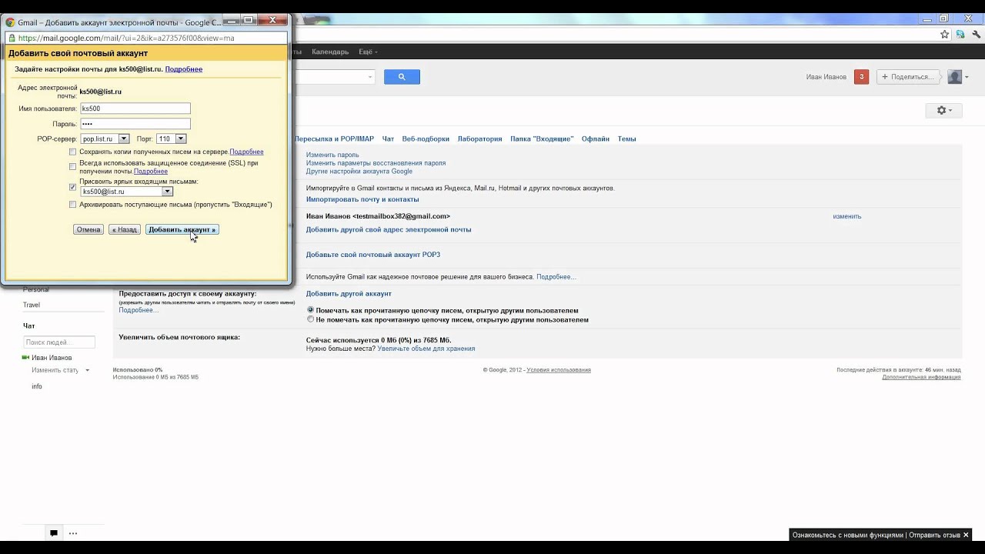Click Другие настройки аккаунта Google link
The image size is (985, 554).
(359, 172)
